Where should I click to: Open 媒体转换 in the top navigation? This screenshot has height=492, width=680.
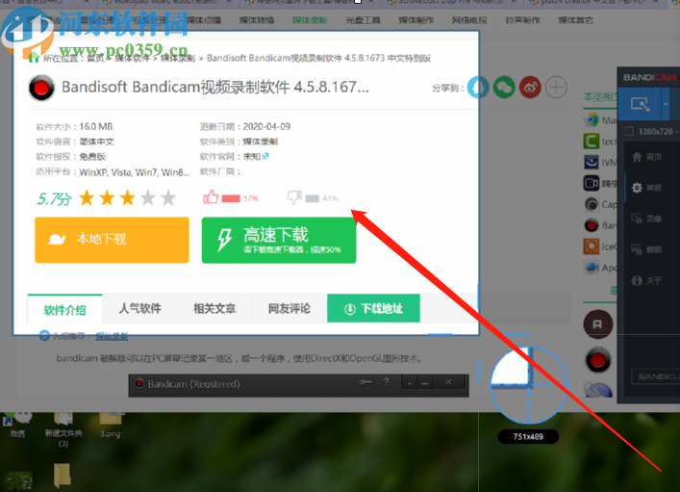(256, 20)
